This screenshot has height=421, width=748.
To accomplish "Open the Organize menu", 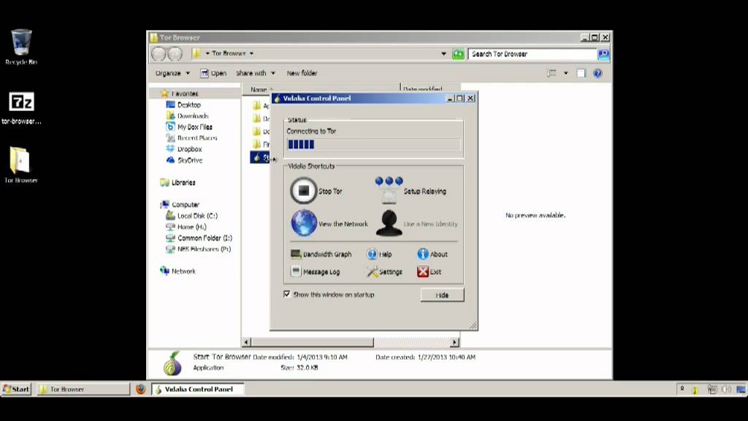I will pyautogui.click(x=172, y=73).
